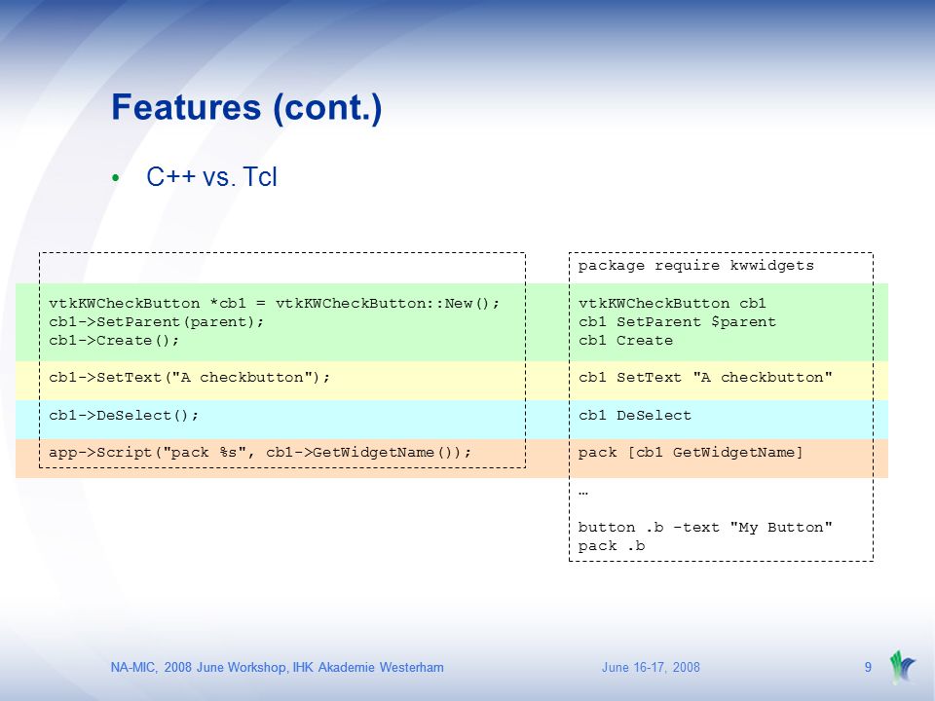
Task: Click the slide number 9
Action: click(x=868, y=668)
